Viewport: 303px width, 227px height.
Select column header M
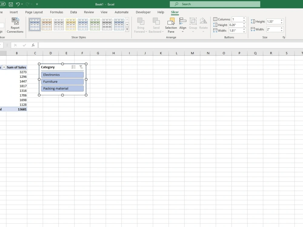[x=192, y=53]
